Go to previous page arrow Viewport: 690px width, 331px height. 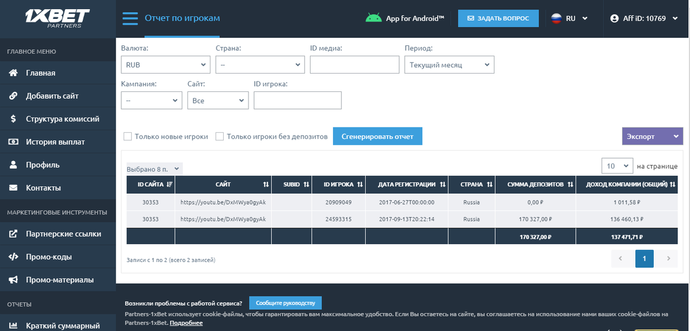click(620, 259)
